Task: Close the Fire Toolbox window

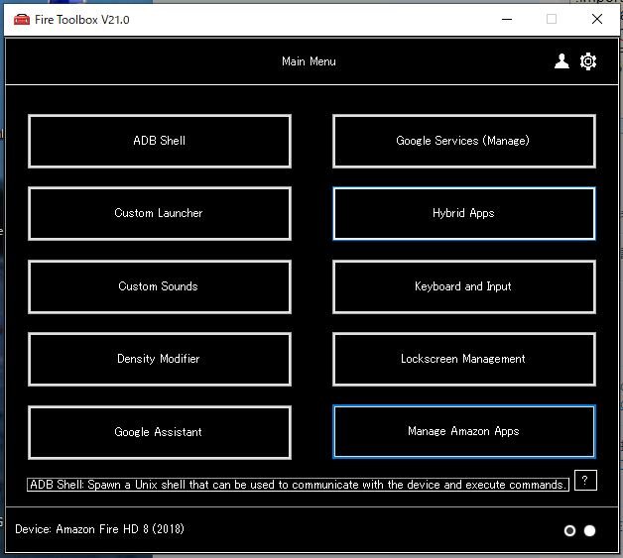Action: click(x=597, y=19)
